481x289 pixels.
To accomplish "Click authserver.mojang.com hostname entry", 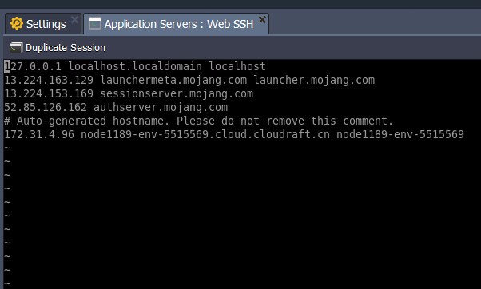I will [161, 107].
